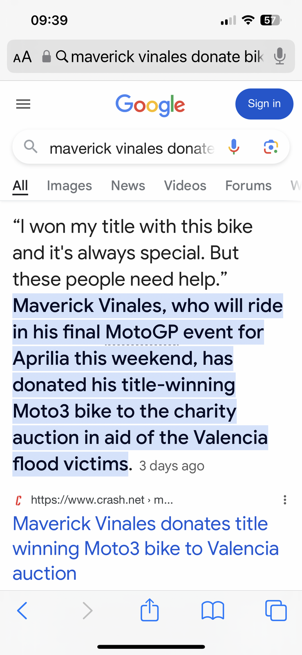The height and width of the screenshot is (655, 302).
Task: Tap the magnifier icon in Google search box
Action: click(31, 146)
